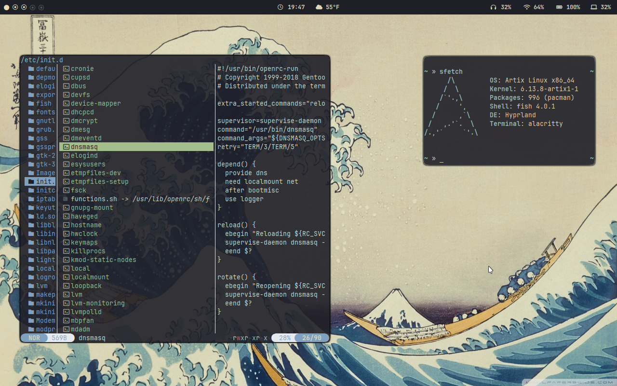Image resolution: width=617 pixels, height=386 pixels.
Task: Click the script icon beside dhcpcd
Action: point(66,112)
